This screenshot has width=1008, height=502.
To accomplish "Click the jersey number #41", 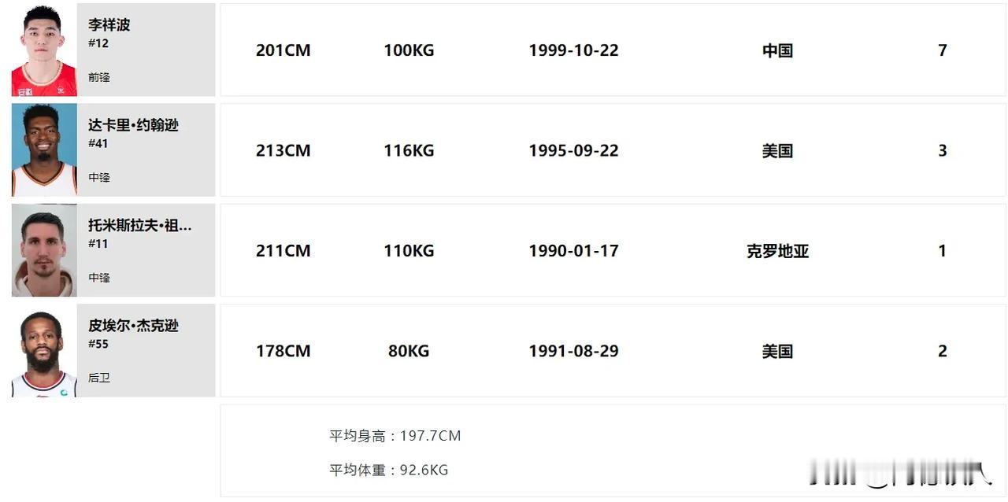I will pos(98,143).
